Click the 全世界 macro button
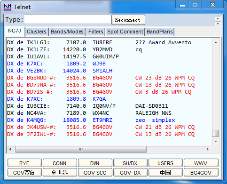This screenshot has width=227, height=184. [60, 172]
